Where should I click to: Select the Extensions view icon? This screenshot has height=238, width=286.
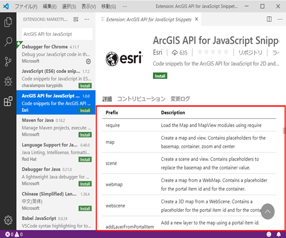[x=8, y=101]
